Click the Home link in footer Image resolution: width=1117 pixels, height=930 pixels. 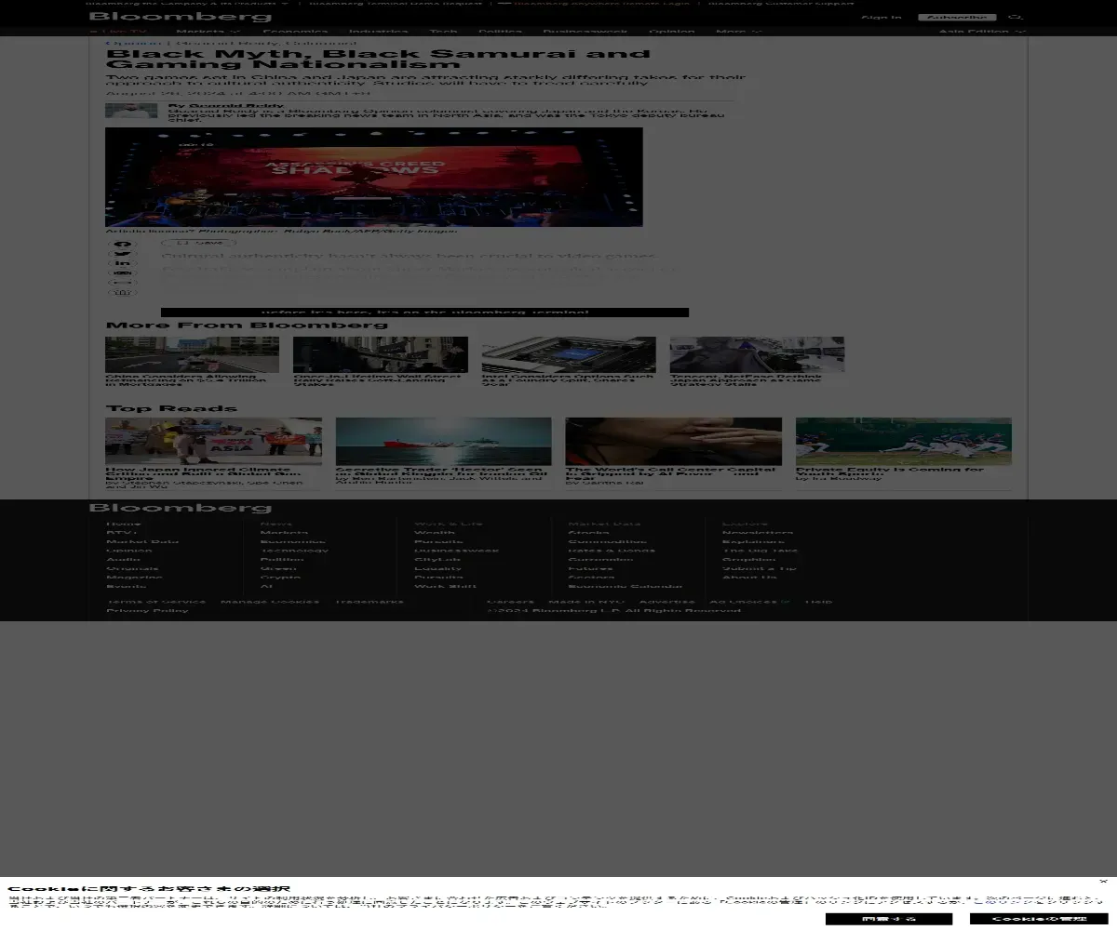(124, 524)
